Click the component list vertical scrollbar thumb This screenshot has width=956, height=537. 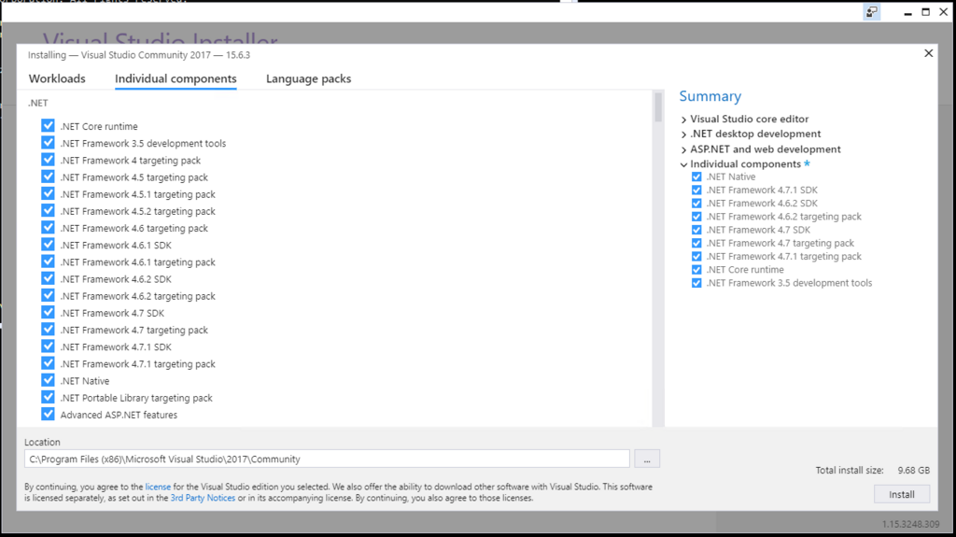(658, 107)
